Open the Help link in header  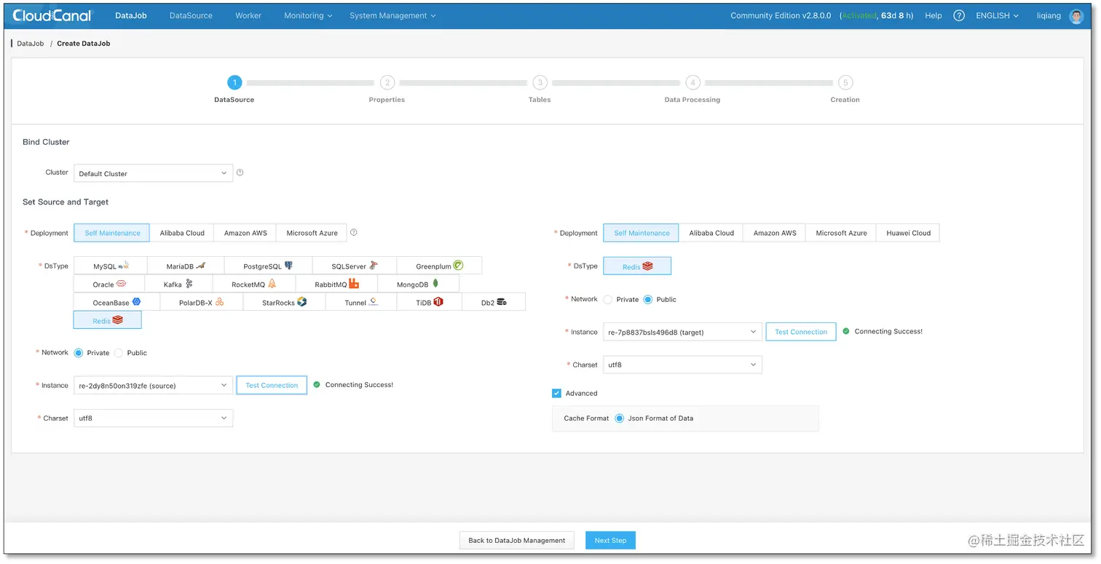pos(934,15)
